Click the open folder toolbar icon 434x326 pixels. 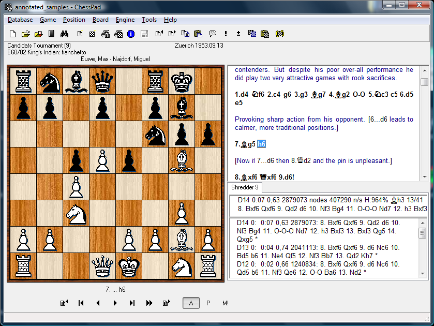click(x=26, y=34)
